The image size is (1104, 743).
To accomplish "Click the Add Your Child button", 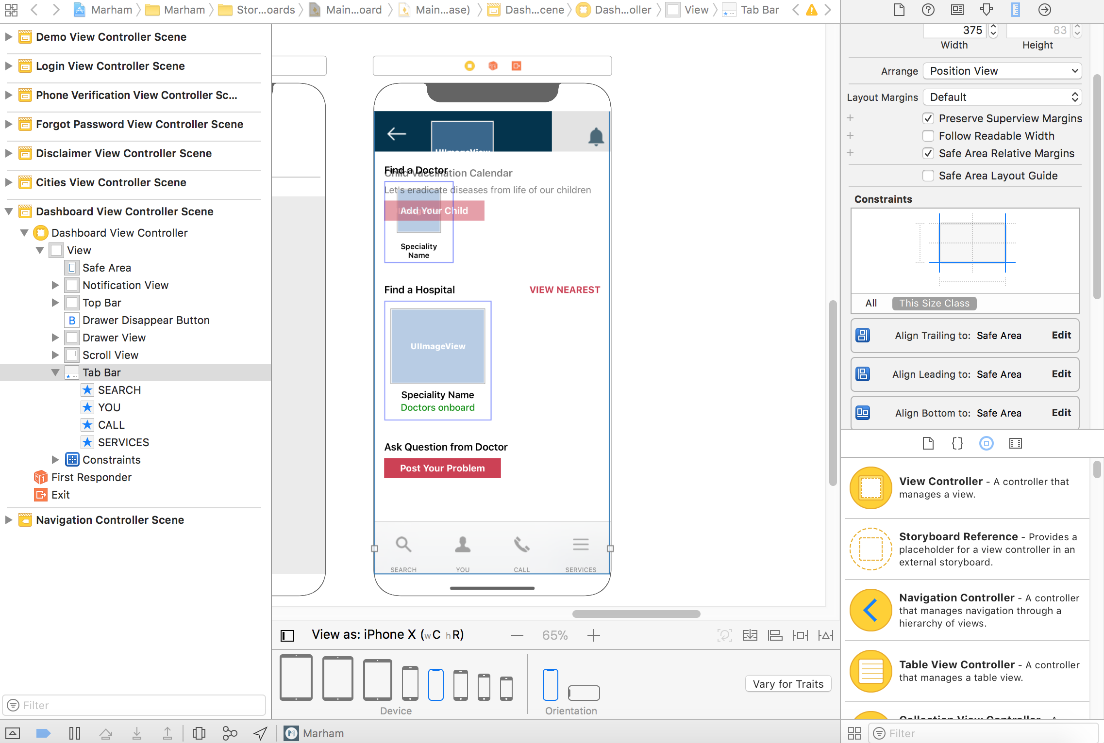I will click(434, 210).
